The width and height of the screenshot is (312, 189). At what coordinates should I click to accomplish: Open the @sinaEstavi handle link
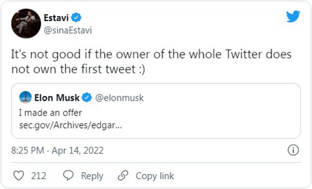(x=68, y=30)
